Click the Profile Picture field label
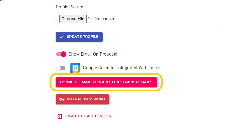Image resolution: width=237 pixels, height=128 pixels. (x=69, y=7)
